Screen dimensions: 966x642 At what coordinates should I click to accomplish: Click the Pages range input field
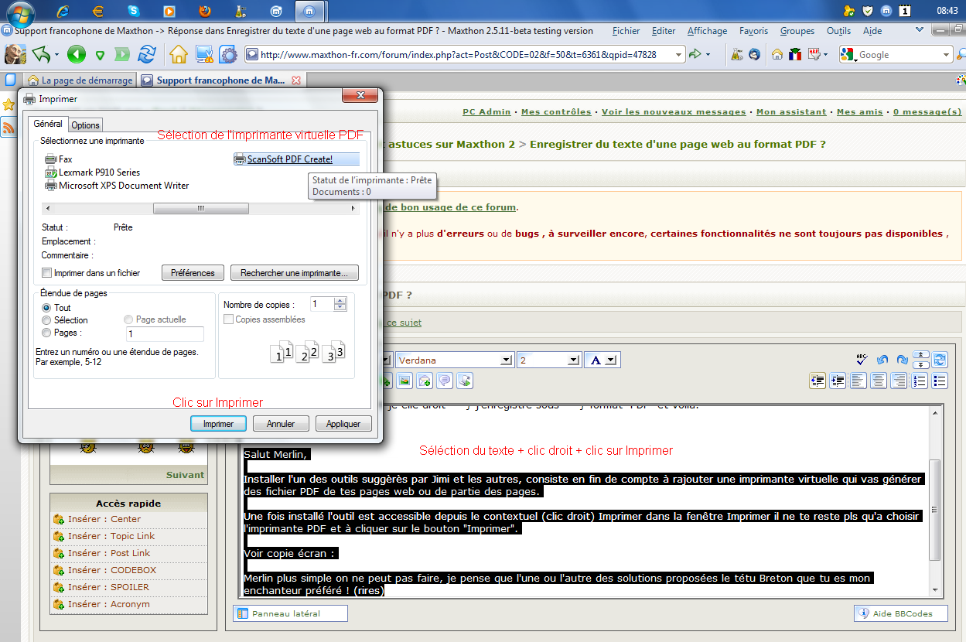165,334
